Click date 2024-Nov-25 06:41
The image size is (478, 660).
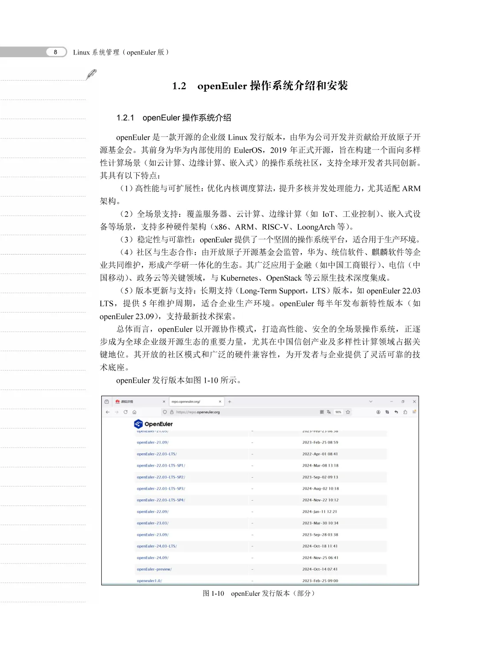pyautogui.click(x=320, y=558)
